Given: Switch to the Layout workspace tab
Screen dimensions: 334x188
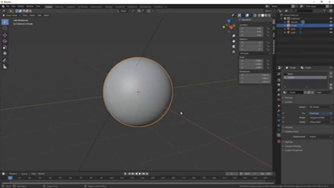Looking at the screenshot, I should pyautogui.click(x=49, y=7).
